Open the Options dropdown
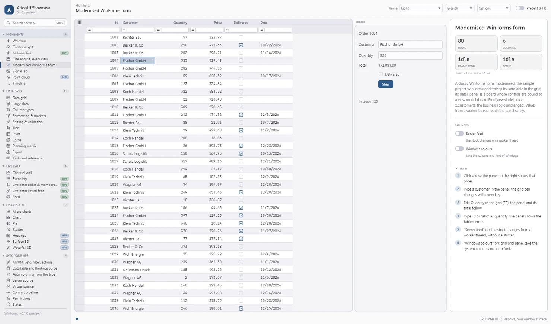 pos(493,8)
